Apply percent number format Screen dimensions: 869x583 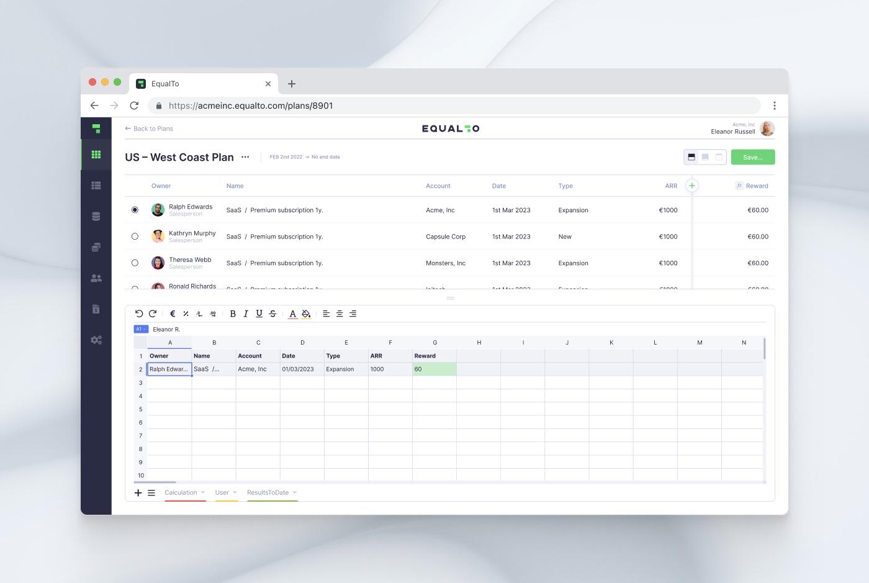point(186,314)
